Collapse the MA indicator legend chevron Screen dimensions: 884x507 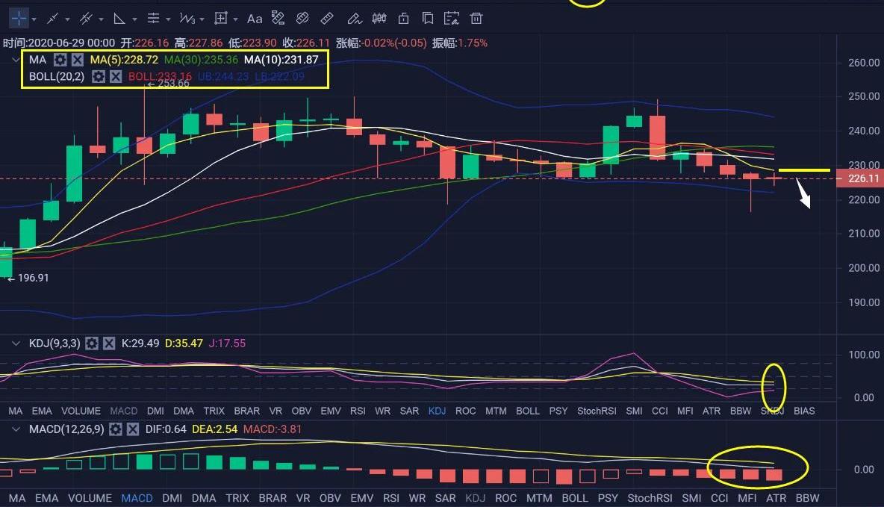tap(16, 60)
